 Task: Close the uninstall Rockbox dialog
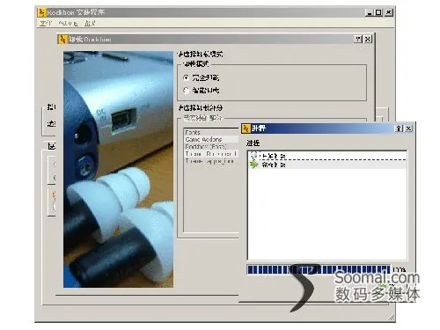pyautogui.click(x=368, y=39)
